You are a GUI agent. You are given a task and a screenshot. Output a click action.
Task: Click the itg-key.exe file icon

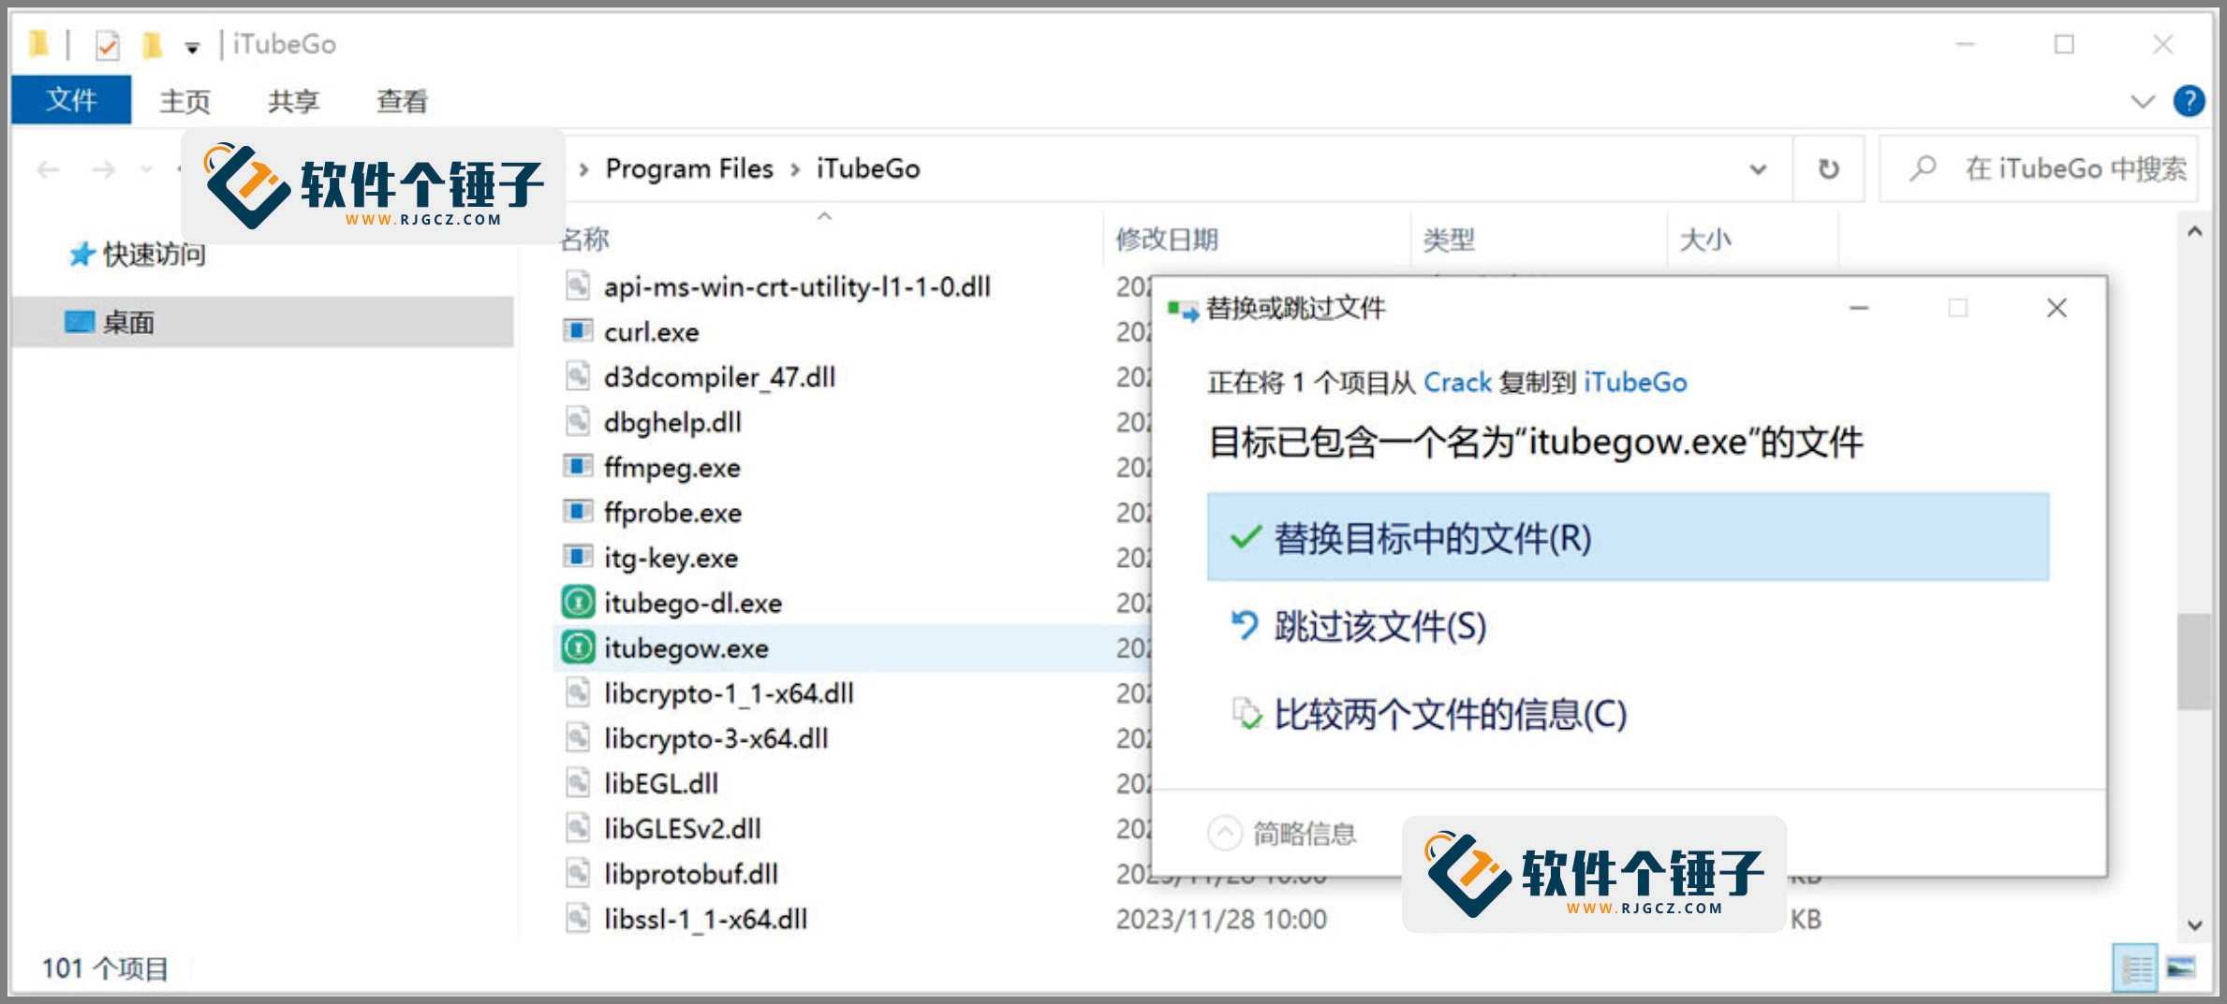point(578,557)
